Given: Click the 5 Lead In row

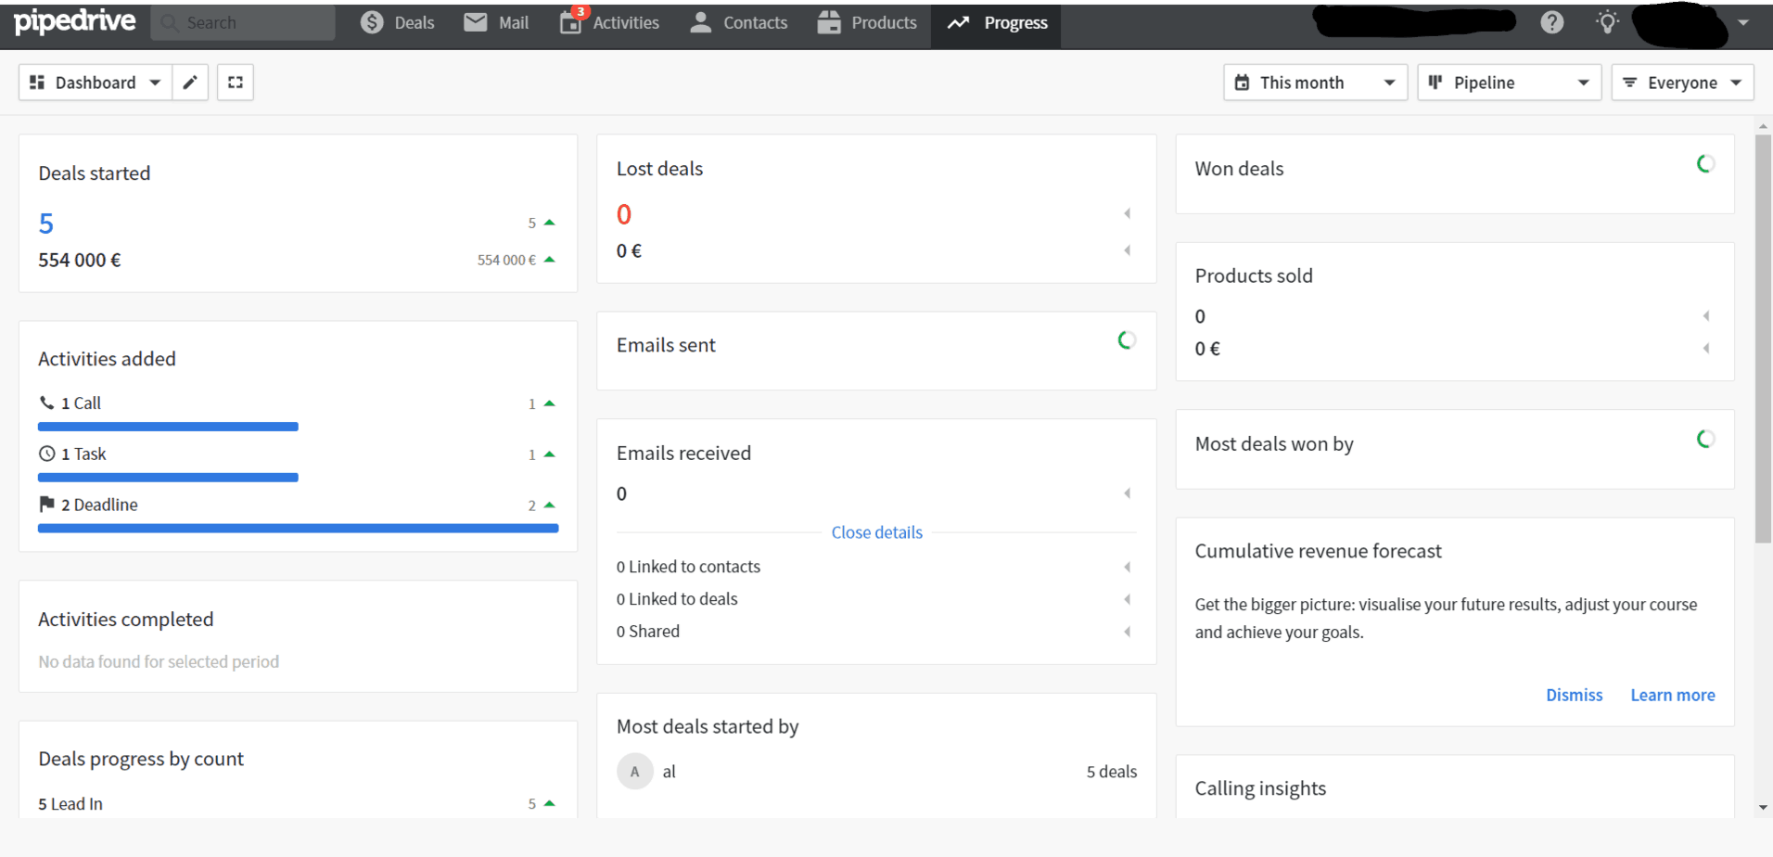Looking at the screenshot, I should [297, 804].
